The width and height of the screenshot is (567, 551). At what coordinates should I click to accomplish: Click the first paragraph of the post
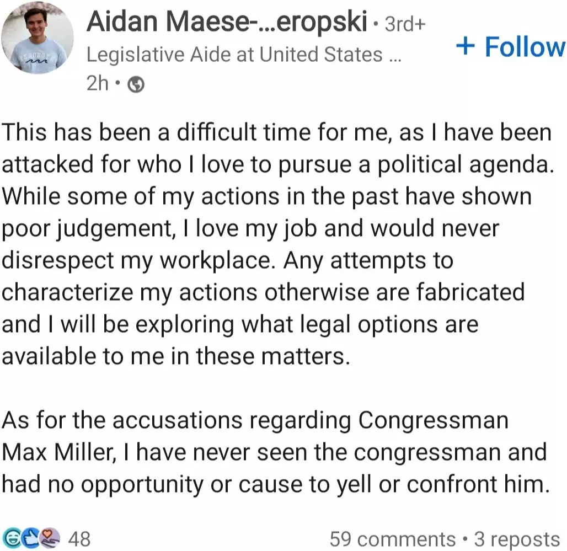point(276,244)
